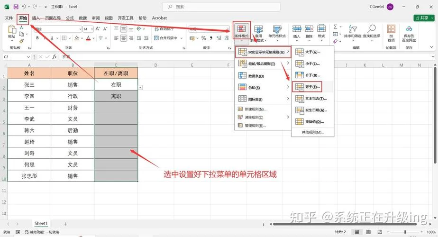Select Highlight Cells Rules (突出显示单元格规则) menu item
This screenshot has width=438, height=237.
(263, 52)
